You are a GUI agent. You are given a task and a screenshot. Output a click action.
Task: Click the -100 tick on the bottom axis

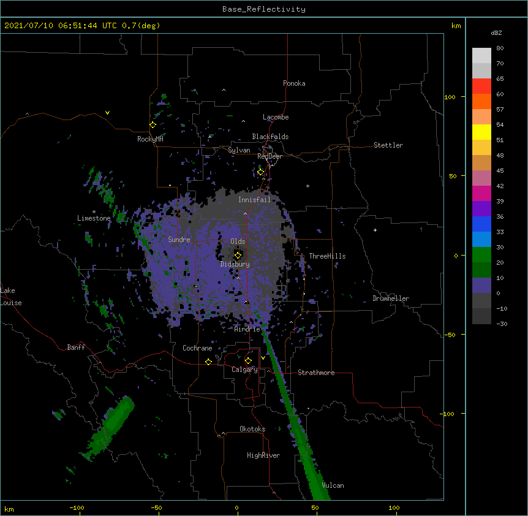(77, 507)
